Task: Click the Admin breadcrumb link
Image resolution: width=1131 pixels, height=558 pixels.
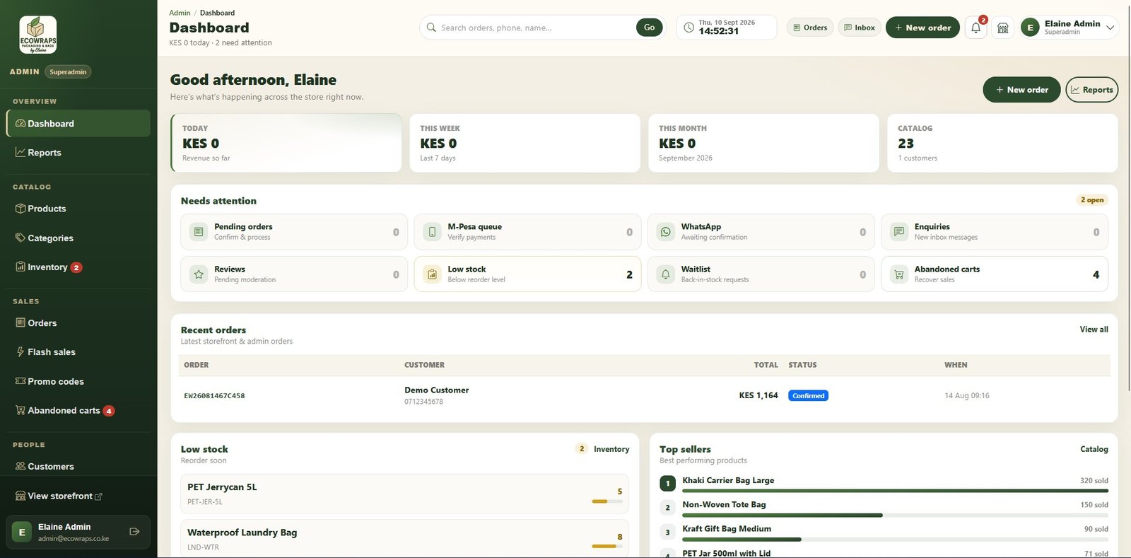Action: point(180,13)
